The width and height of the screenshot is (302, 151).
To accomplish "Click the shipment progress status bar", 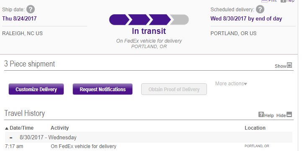I will pyautogui.click(x=149, y=20).
